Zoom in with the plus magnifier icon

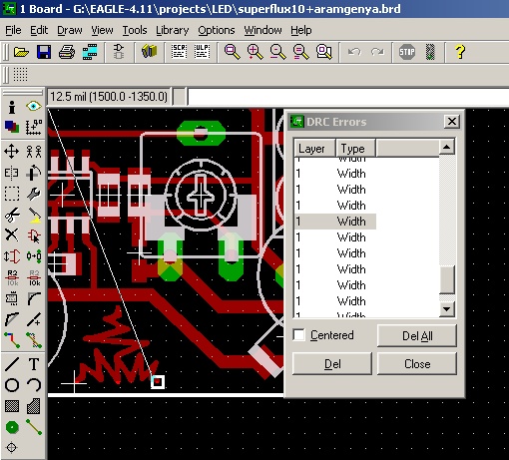254,52
